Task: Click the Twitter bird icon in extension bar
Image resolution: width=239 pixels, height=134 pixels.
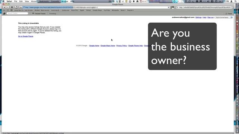Action: click(x=4, y=13)
